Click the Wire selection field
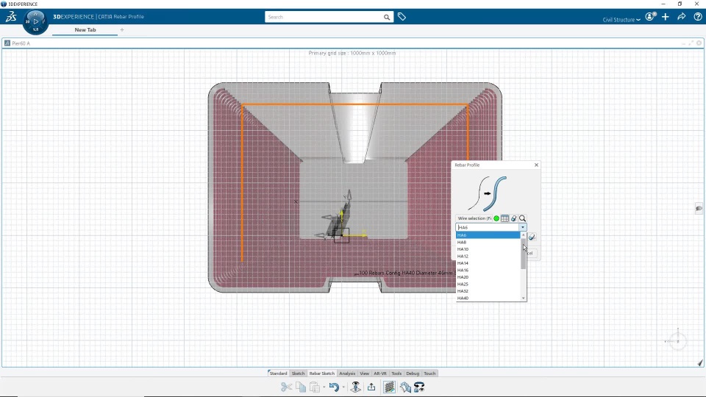Screen dimensions: 706x397 pos(474,218)
